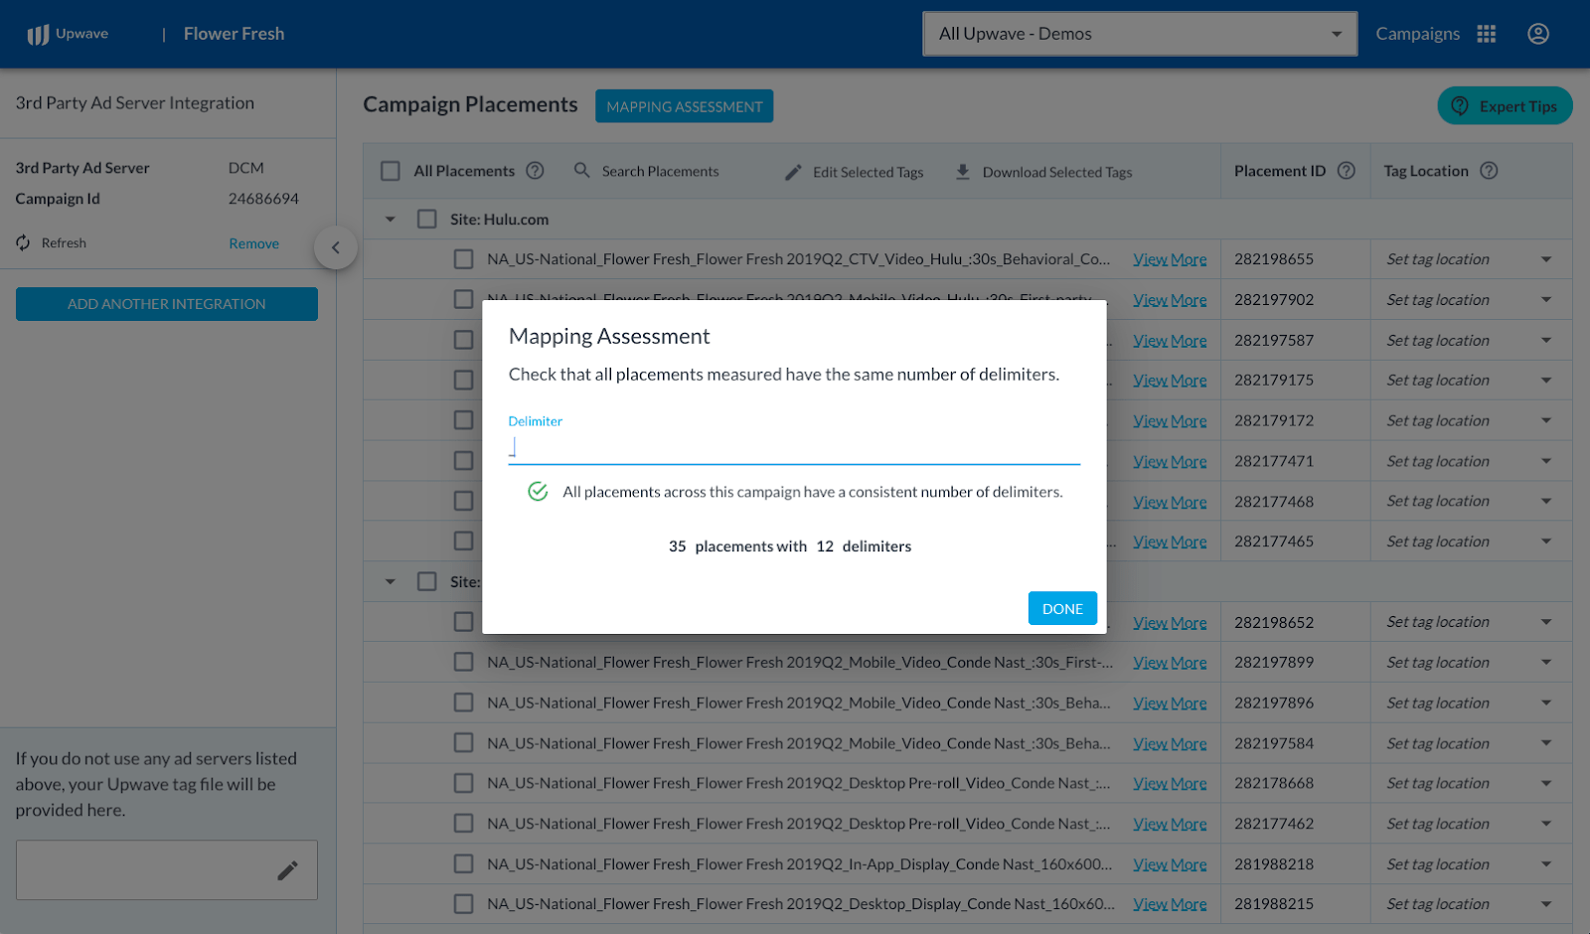The height and width of the screenshot is (934, 1590).
Task: Check placement row checkbox for 282197899
Action: [463, 662]
